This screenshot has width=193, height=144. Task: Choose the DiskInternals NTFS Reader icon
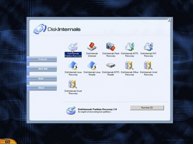tap(111, 65)
